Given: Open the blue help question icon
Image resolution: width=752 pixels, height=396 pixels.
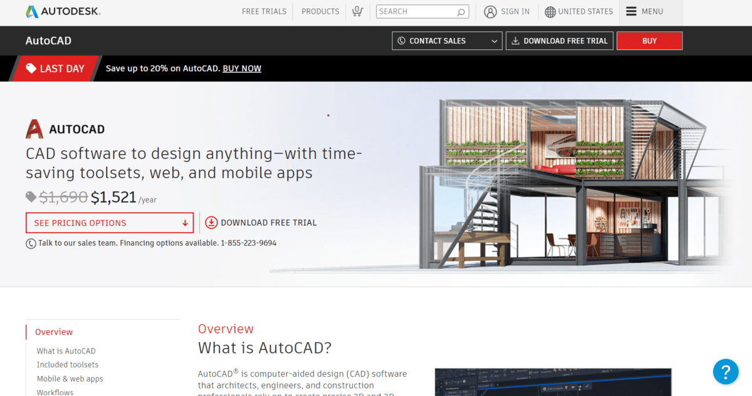Looking at the screenshot, I should tap(726, 371).
